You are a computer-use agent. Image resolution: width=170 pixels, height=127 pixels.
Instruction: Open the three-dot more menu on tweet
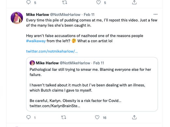pyautogui.click(x=155, y=14)
